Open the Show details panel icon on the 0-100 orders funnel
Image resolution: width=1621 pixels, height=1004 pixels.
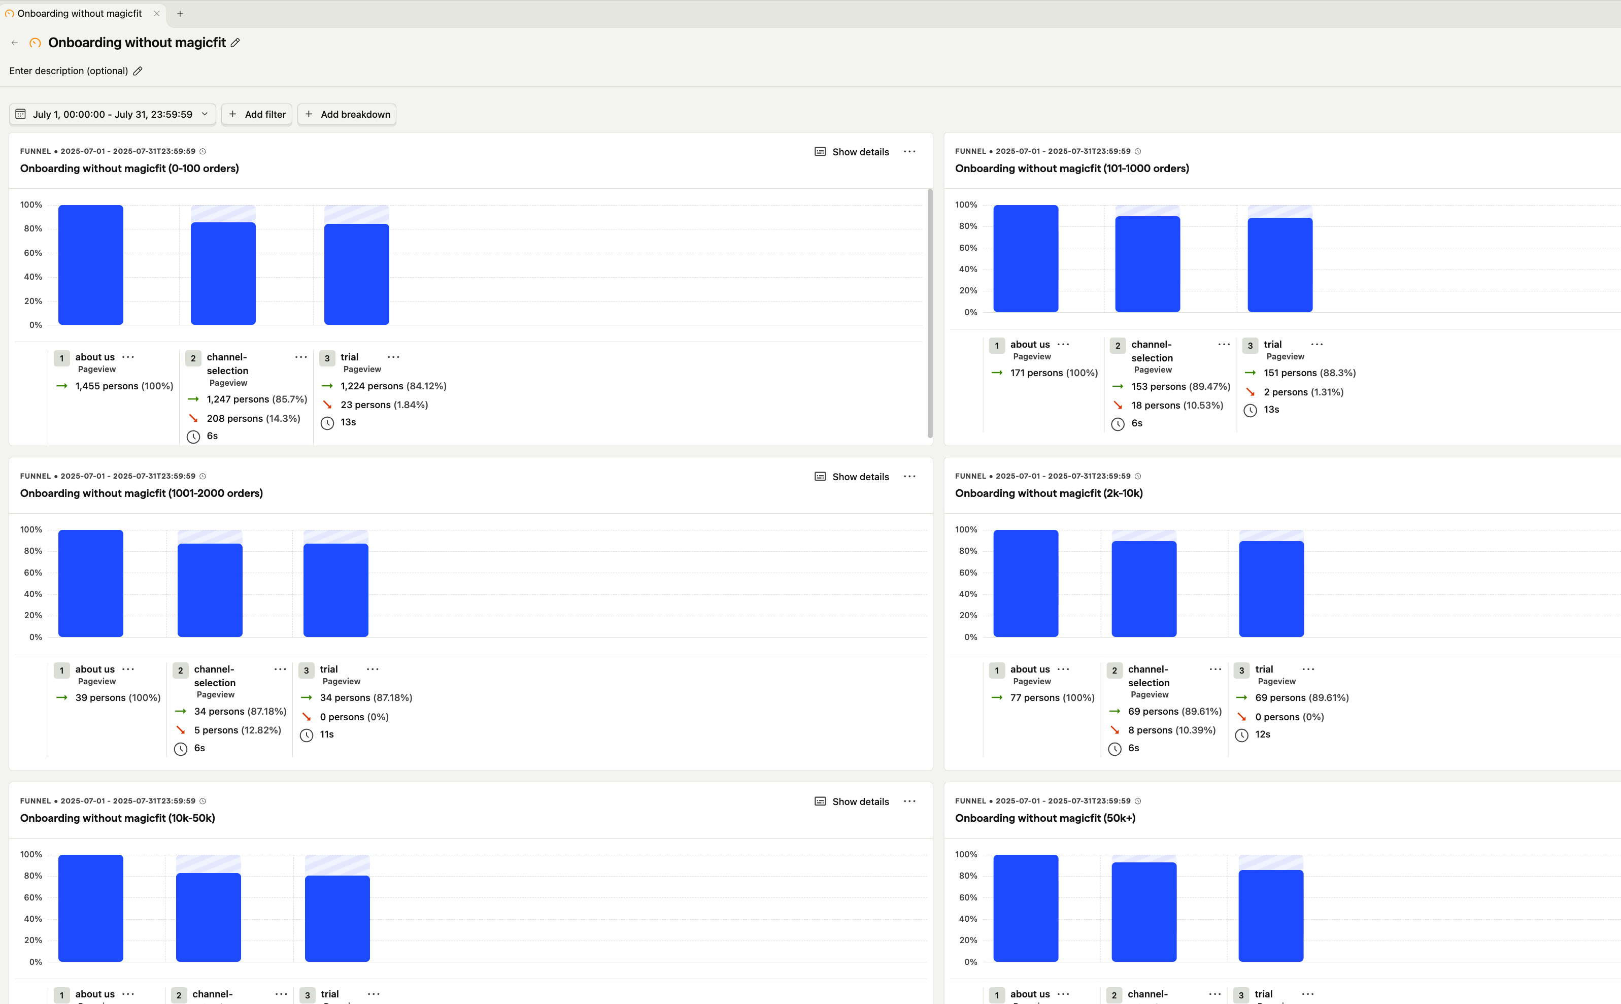(821, 151)
